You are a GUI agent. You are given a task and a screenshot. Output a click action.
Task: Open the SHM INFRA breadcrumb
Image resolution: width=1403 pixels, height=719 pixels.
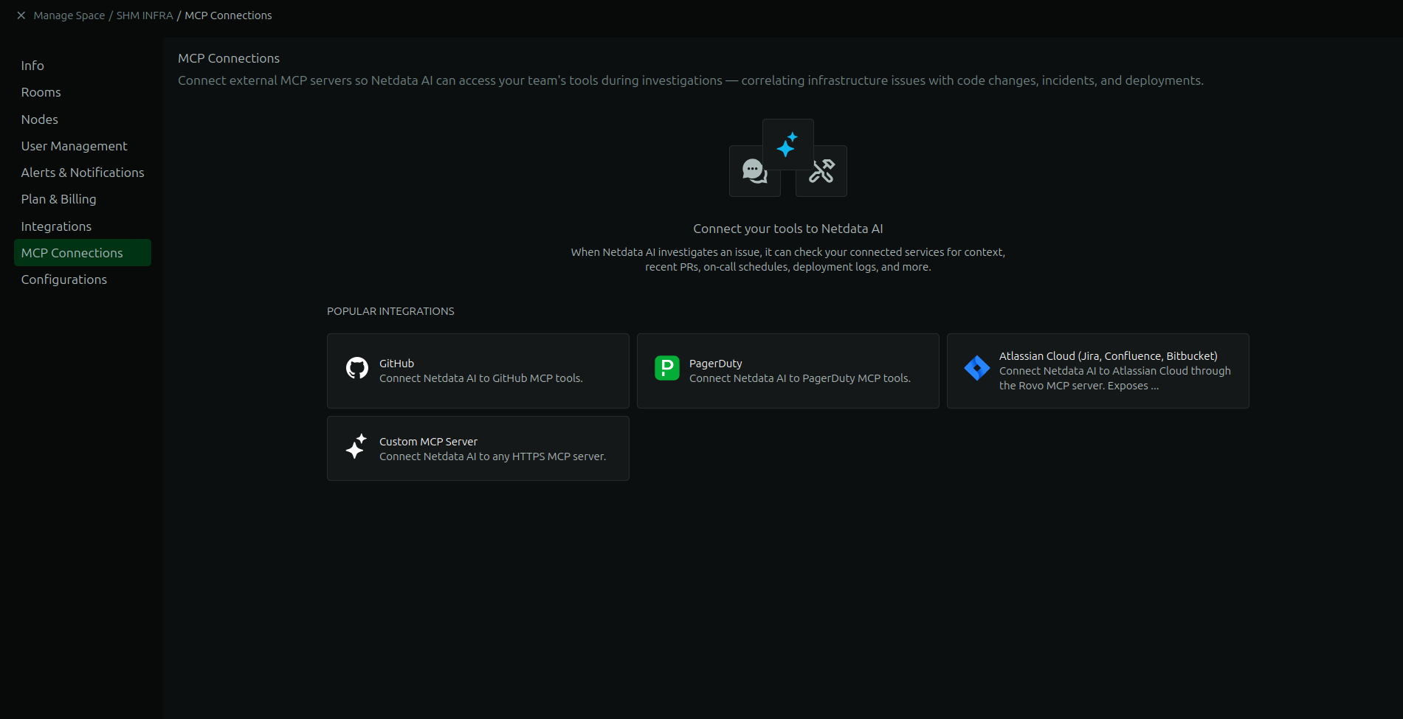point(145,15)
